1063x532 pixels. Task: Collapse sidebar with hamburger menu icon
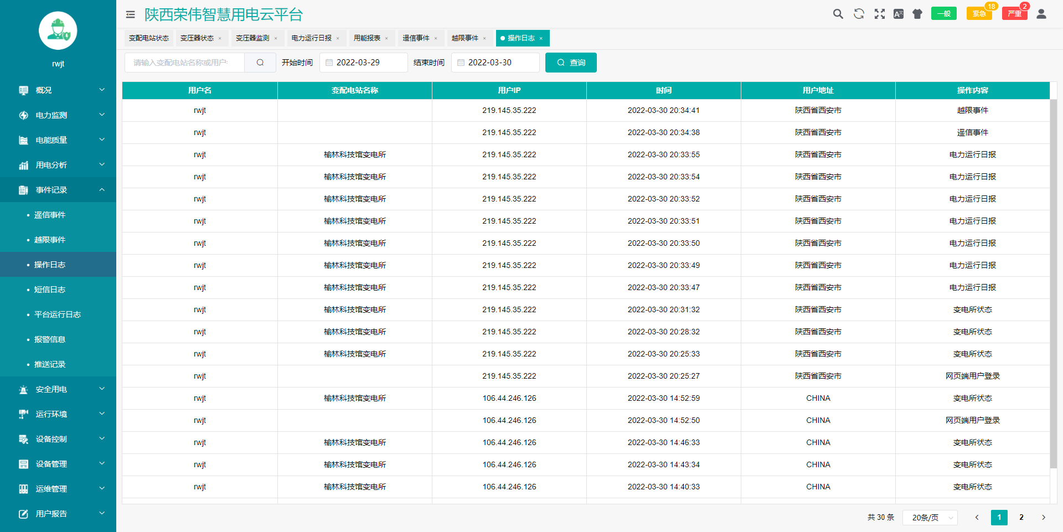click(x=130, y=15)
